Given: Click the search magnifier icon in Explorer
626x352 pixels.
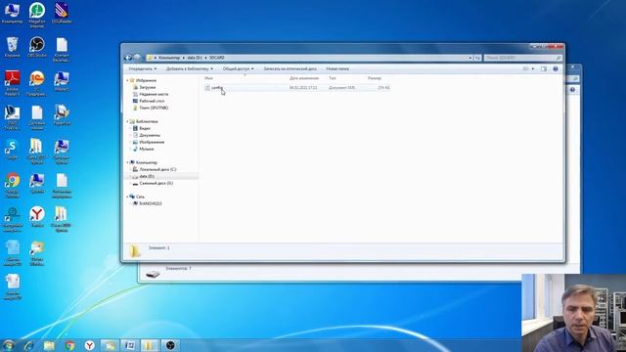Looking at the screenshot, I should tap(559, 58).
